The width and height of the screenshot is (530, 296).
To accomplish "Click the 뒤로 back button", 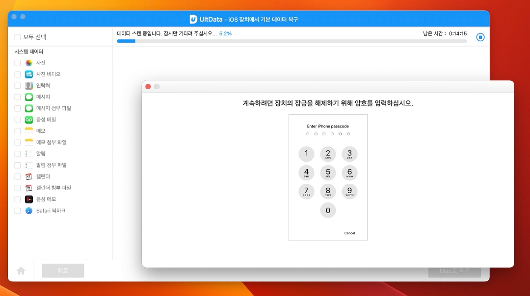I will coord(63,271).
